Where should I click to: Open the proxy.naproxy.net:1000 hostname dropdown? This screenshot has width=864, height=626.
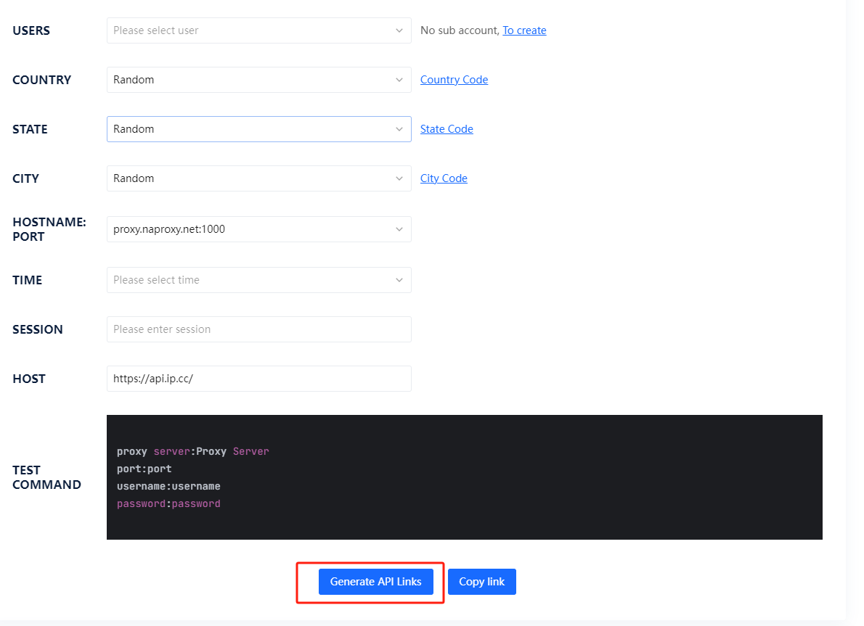[x=258, y=229]
